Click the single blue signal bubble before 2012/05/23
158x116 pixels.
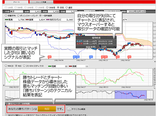(x=91, y=57)
